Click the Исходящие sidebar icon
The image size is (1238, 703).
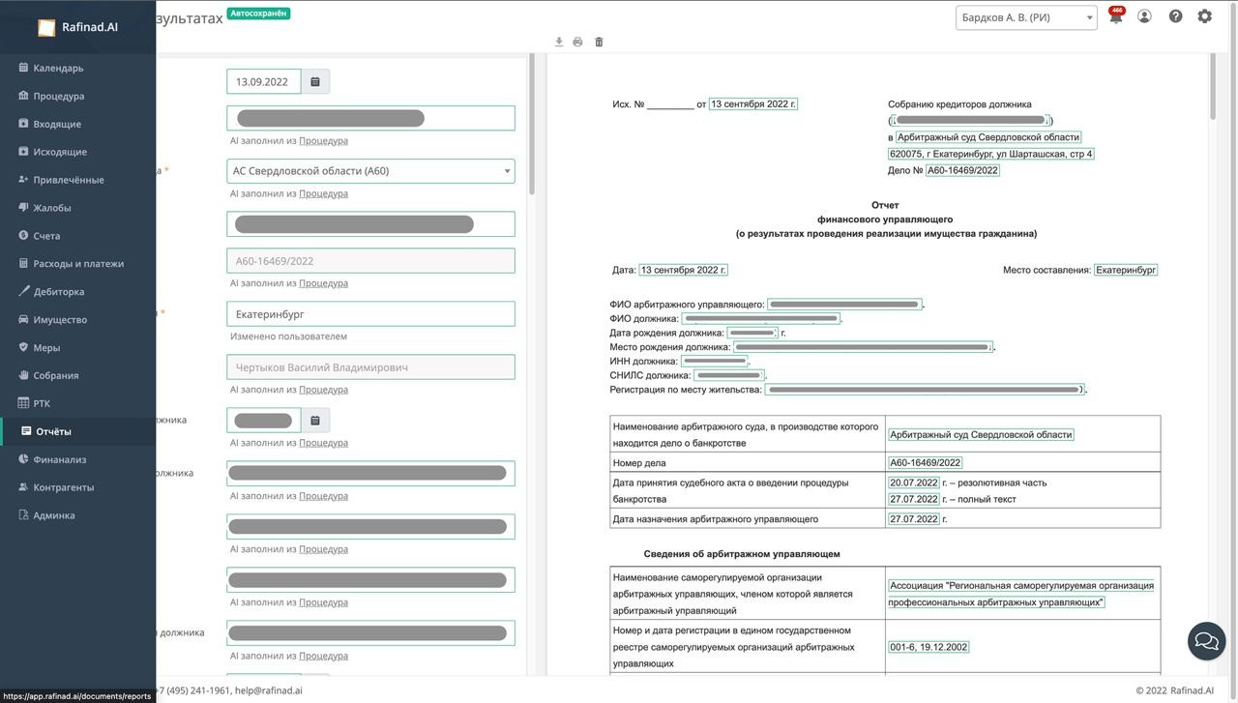[23, 152]
